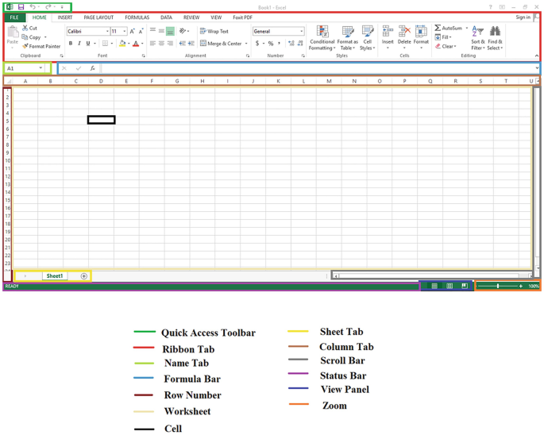
Task: Click the zoom slider handle
Action: coord(498,286)
